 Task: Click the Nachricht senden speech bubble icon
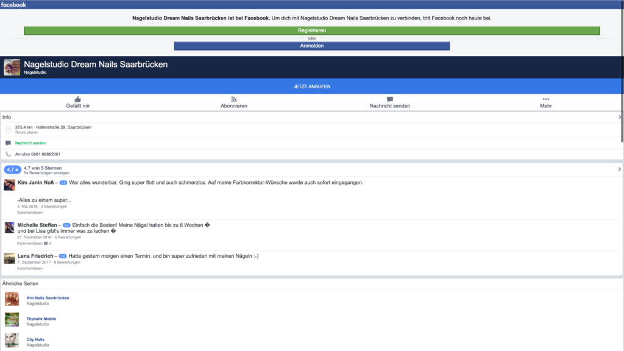(389, 99)
